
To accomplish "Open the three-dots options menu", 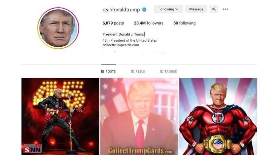I will [x=225, y=9].
